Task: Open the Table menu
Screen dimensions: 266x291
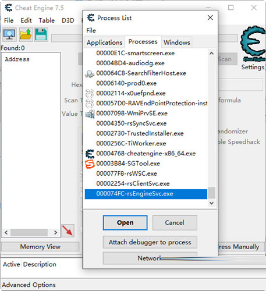Action: [x=47, y=20]
